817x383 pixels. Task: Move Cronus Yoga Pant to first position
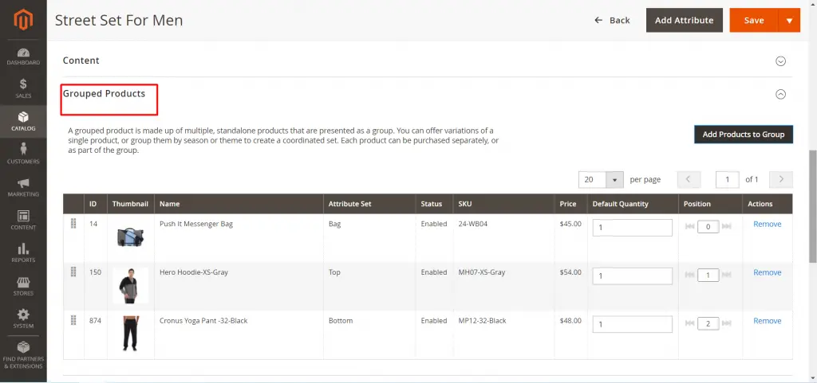[690, 323]
